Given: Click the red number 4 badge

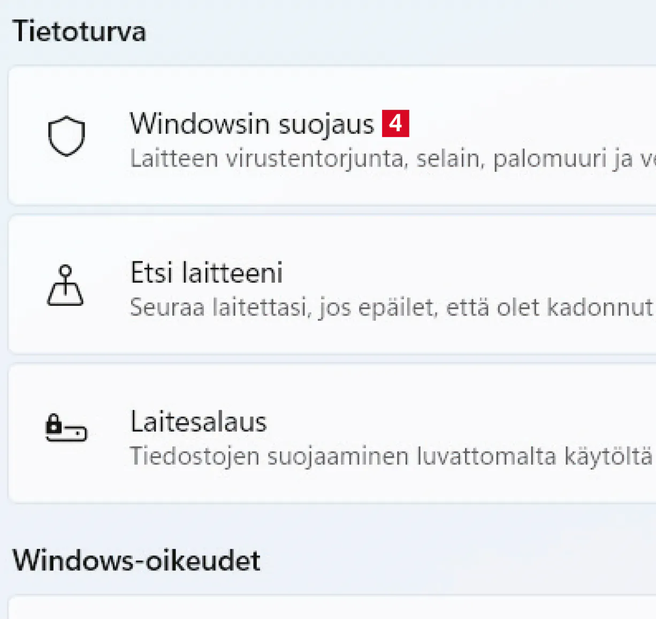Looking at the screenshot, I should click(x=395, y=124).
